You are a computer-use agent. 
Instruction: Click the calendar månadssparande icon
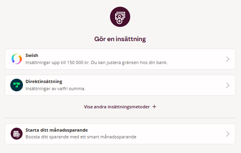pos(17,134)
